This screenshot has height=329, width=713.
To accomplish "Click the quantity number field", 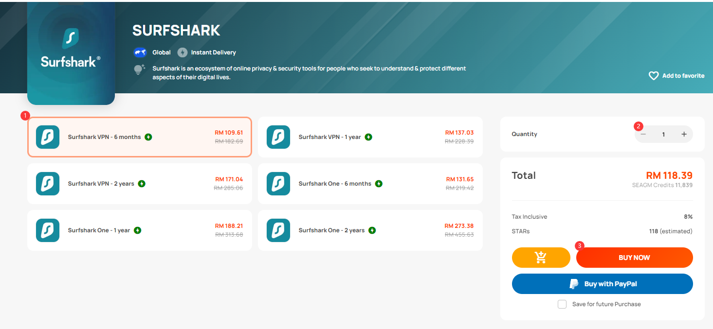I will (663, 134).
